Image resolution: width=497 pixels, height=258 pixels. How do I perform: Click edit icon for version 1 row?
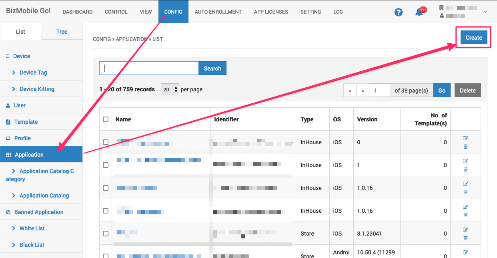click(x=465, y=161)
